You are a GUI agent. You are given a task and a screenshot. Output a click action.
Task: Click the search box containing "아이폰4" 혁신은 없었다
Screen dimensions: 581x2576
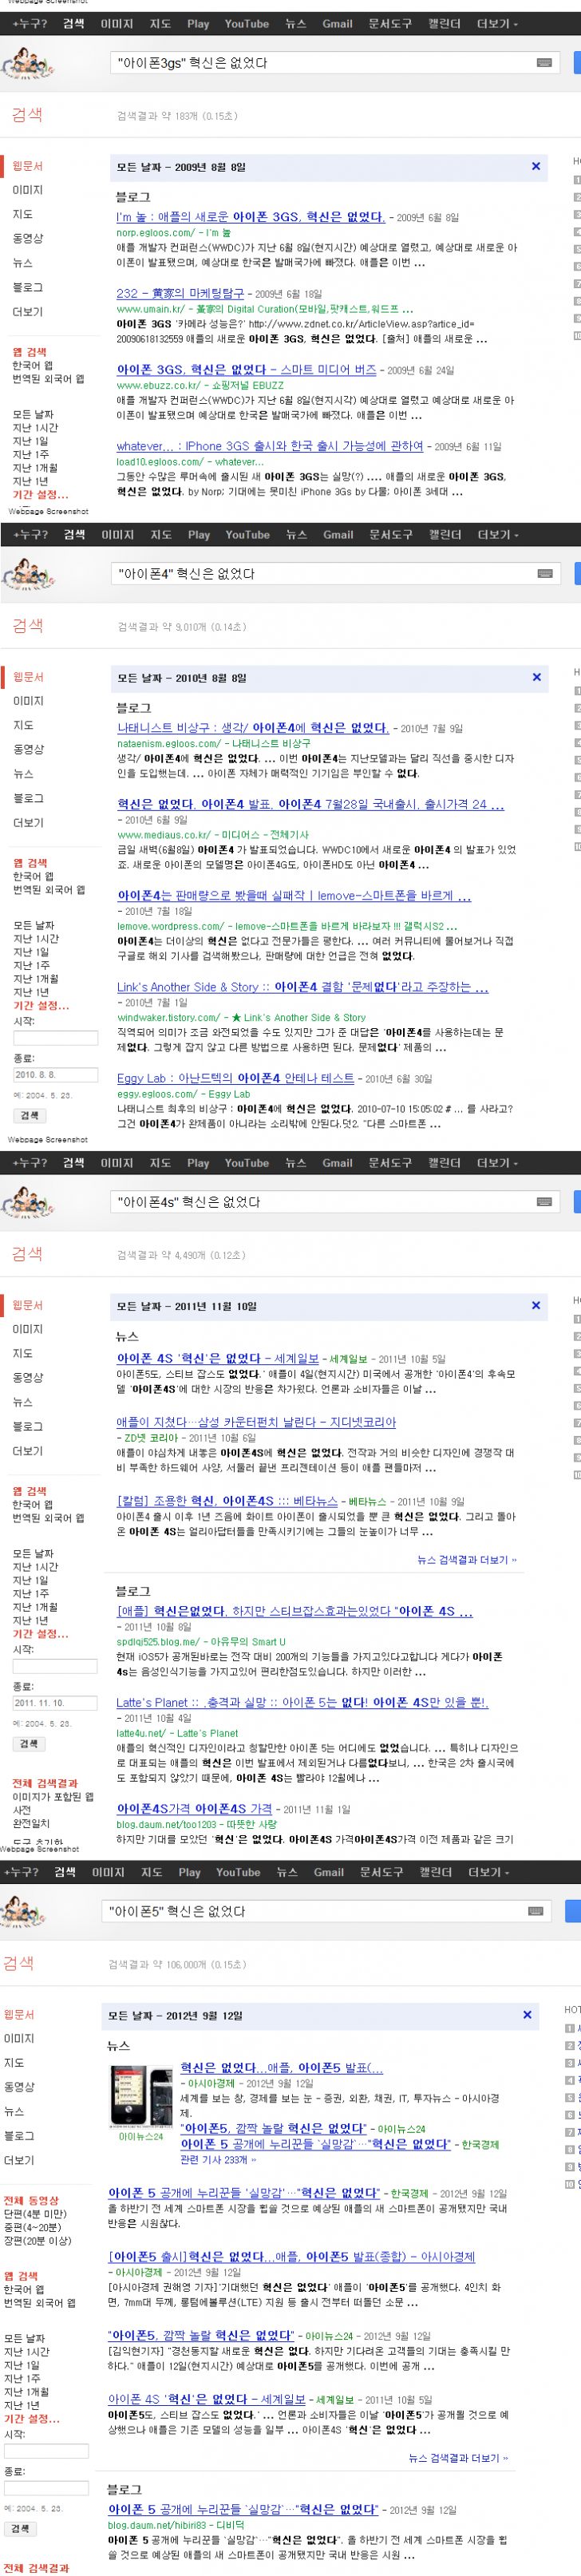pos(320,574)
